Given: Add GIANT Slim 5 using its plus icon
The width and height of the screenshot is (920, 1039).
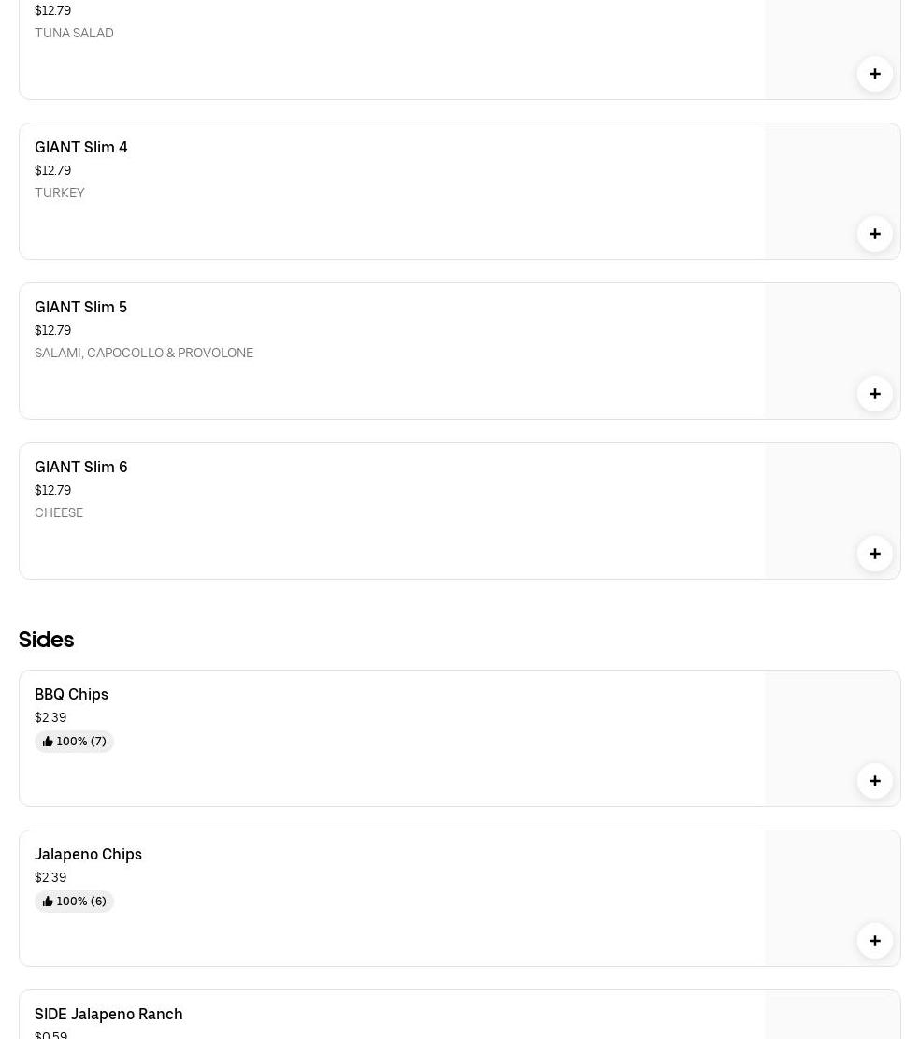Looking at the screenshot, I should click(x=874, y=394).
